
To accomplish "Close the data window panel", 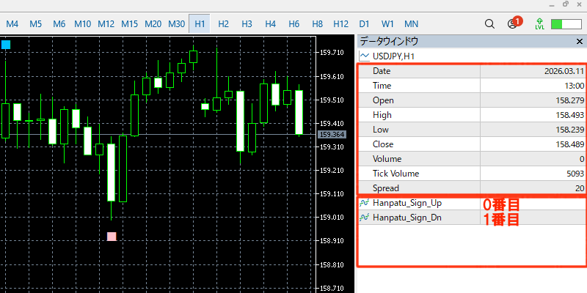I will point(579,42).
